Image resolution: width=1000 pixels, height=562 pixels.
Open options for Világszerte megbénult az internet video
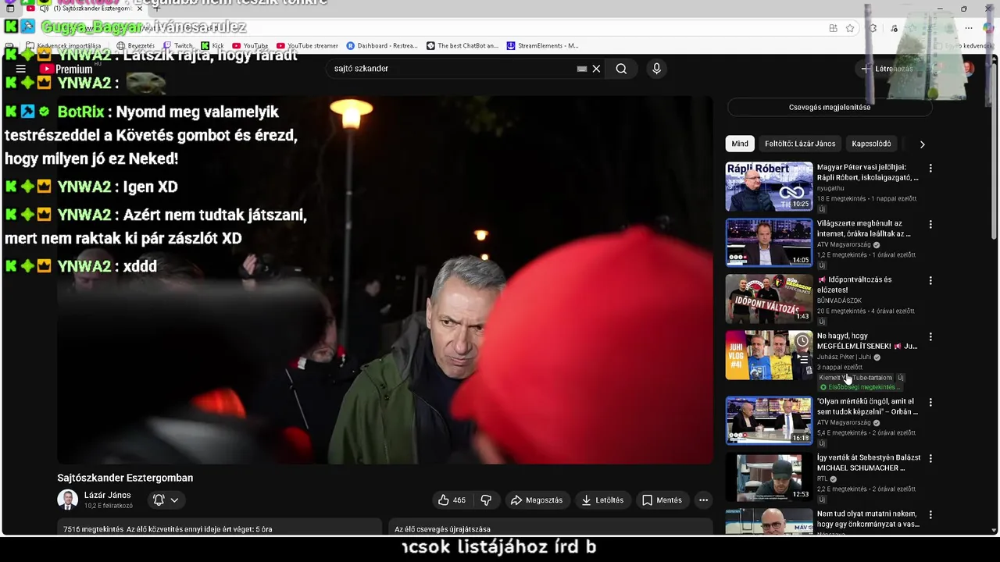coord(930,224)
